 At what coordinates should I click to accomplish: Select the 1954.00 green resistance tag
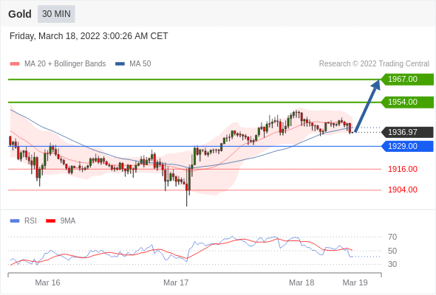(x=407, y=102)
